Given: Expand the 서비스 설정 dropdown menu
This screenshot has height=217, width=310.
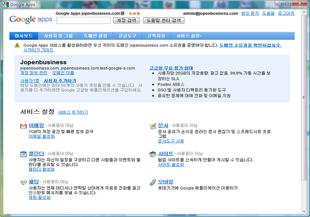Looking at the screenshot, I should coord(189,36).
